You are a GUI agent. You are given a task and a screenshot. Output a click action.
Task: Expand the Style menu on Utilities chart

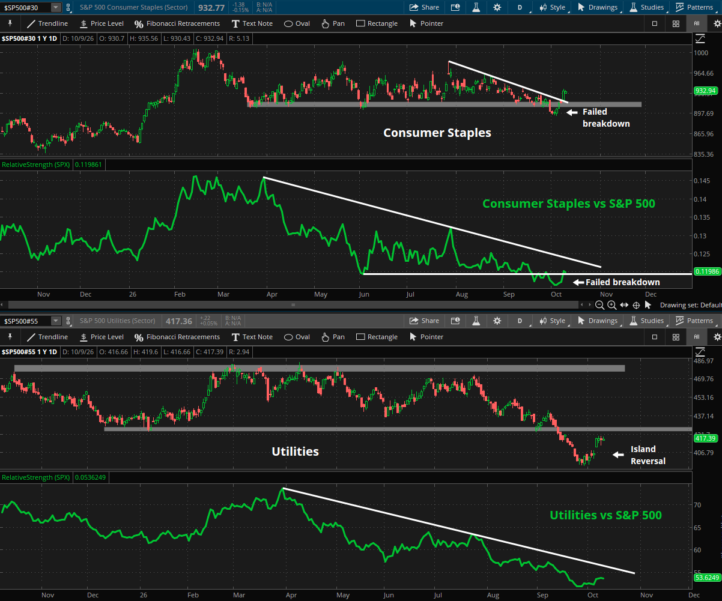[552, 321]
